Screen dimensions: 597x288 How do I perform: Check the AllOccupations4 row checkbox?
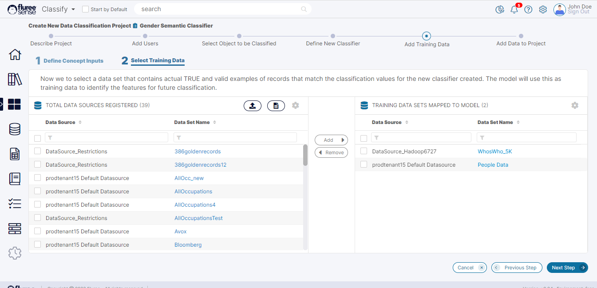tap(38, 204)
